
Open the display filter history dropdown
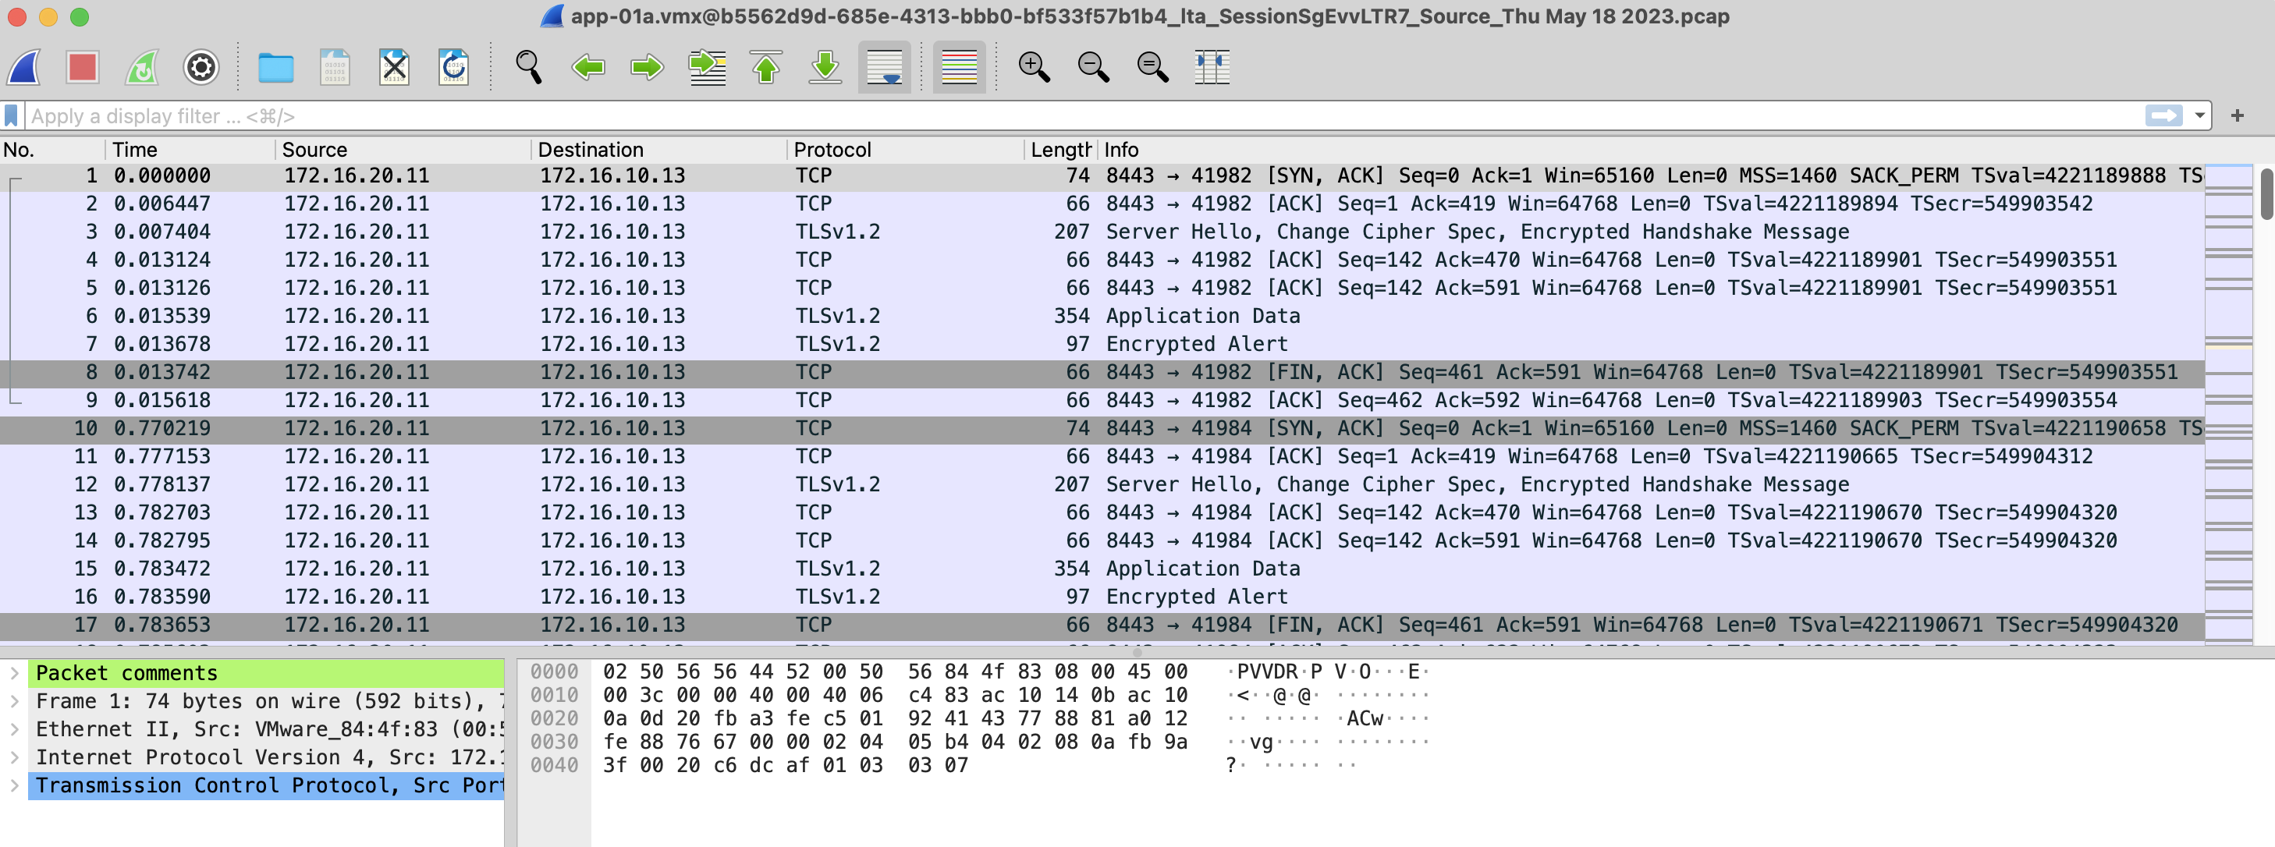tap(2199, 115)
